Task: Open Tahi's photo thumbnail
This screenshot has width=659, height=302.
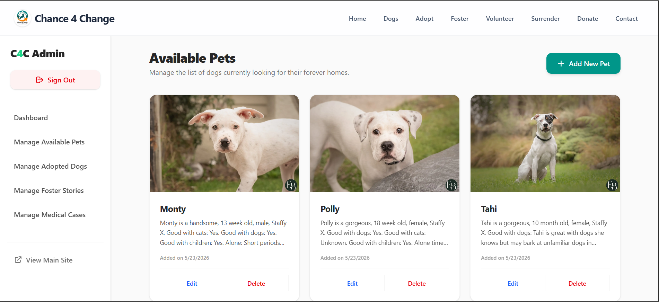Action: 545,143
